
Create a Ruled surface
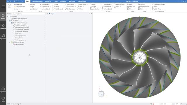(x=93, y=4)
